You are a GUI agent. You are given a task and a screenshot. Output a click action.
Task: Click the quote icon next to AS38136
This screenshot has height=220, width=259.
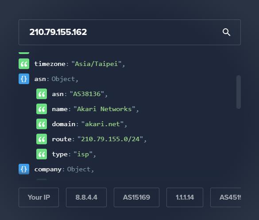[42, 94]
